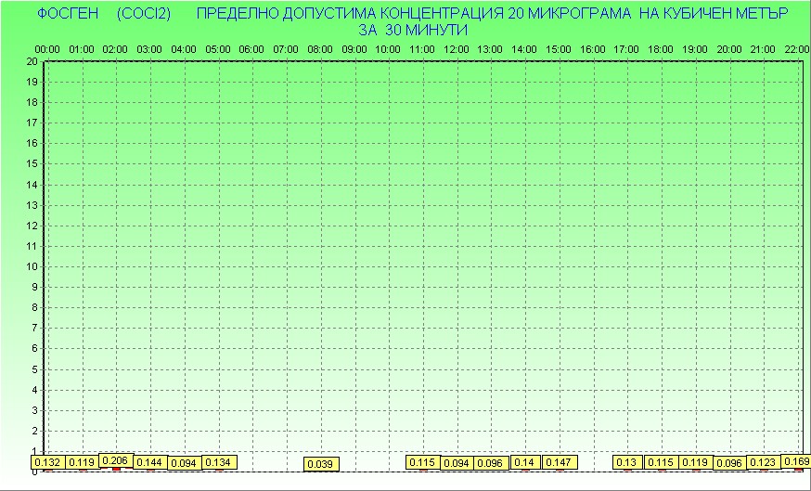Select the 16:00 time axis label
811x491 pixels.
593,49
